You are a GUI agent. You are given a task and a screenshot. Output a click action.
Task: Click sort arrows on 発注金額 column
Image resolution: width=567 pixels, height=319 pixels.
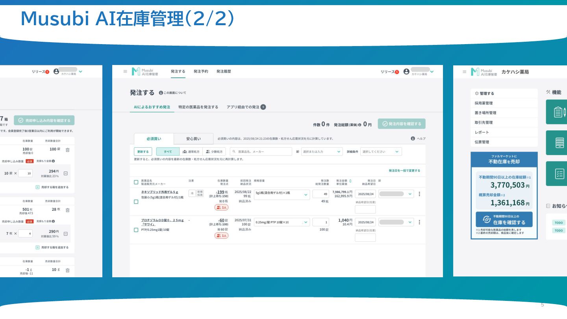[350, 181]
